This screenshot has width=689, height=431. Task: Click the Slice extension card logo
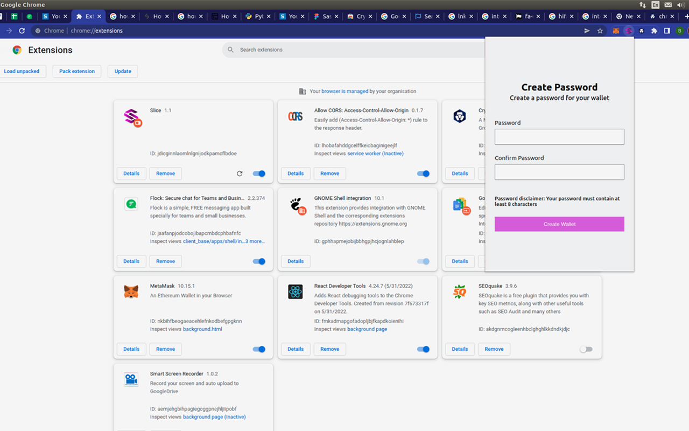132,117
